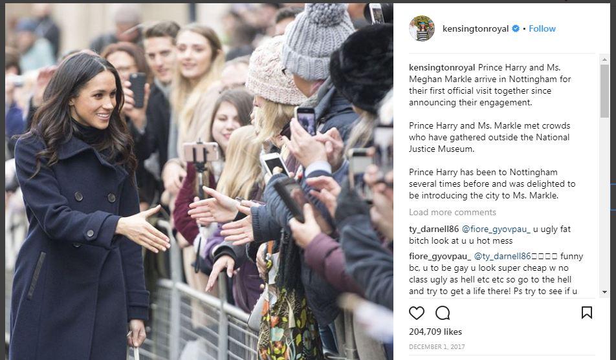Click the @ty_darnell86 mention
The width and height of the screenshot is (616, 360).
(503, 257)
